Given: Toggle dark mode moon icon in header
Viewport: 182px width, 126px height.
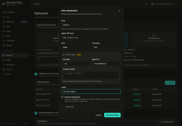Looking at the screenshot, I should (146, 4).
